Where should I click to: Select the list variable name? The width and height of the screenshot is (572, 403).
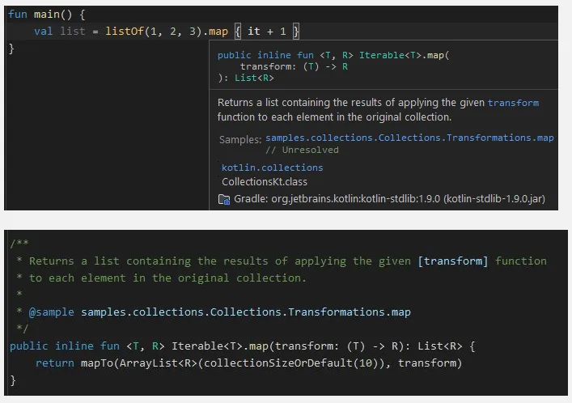74,32
